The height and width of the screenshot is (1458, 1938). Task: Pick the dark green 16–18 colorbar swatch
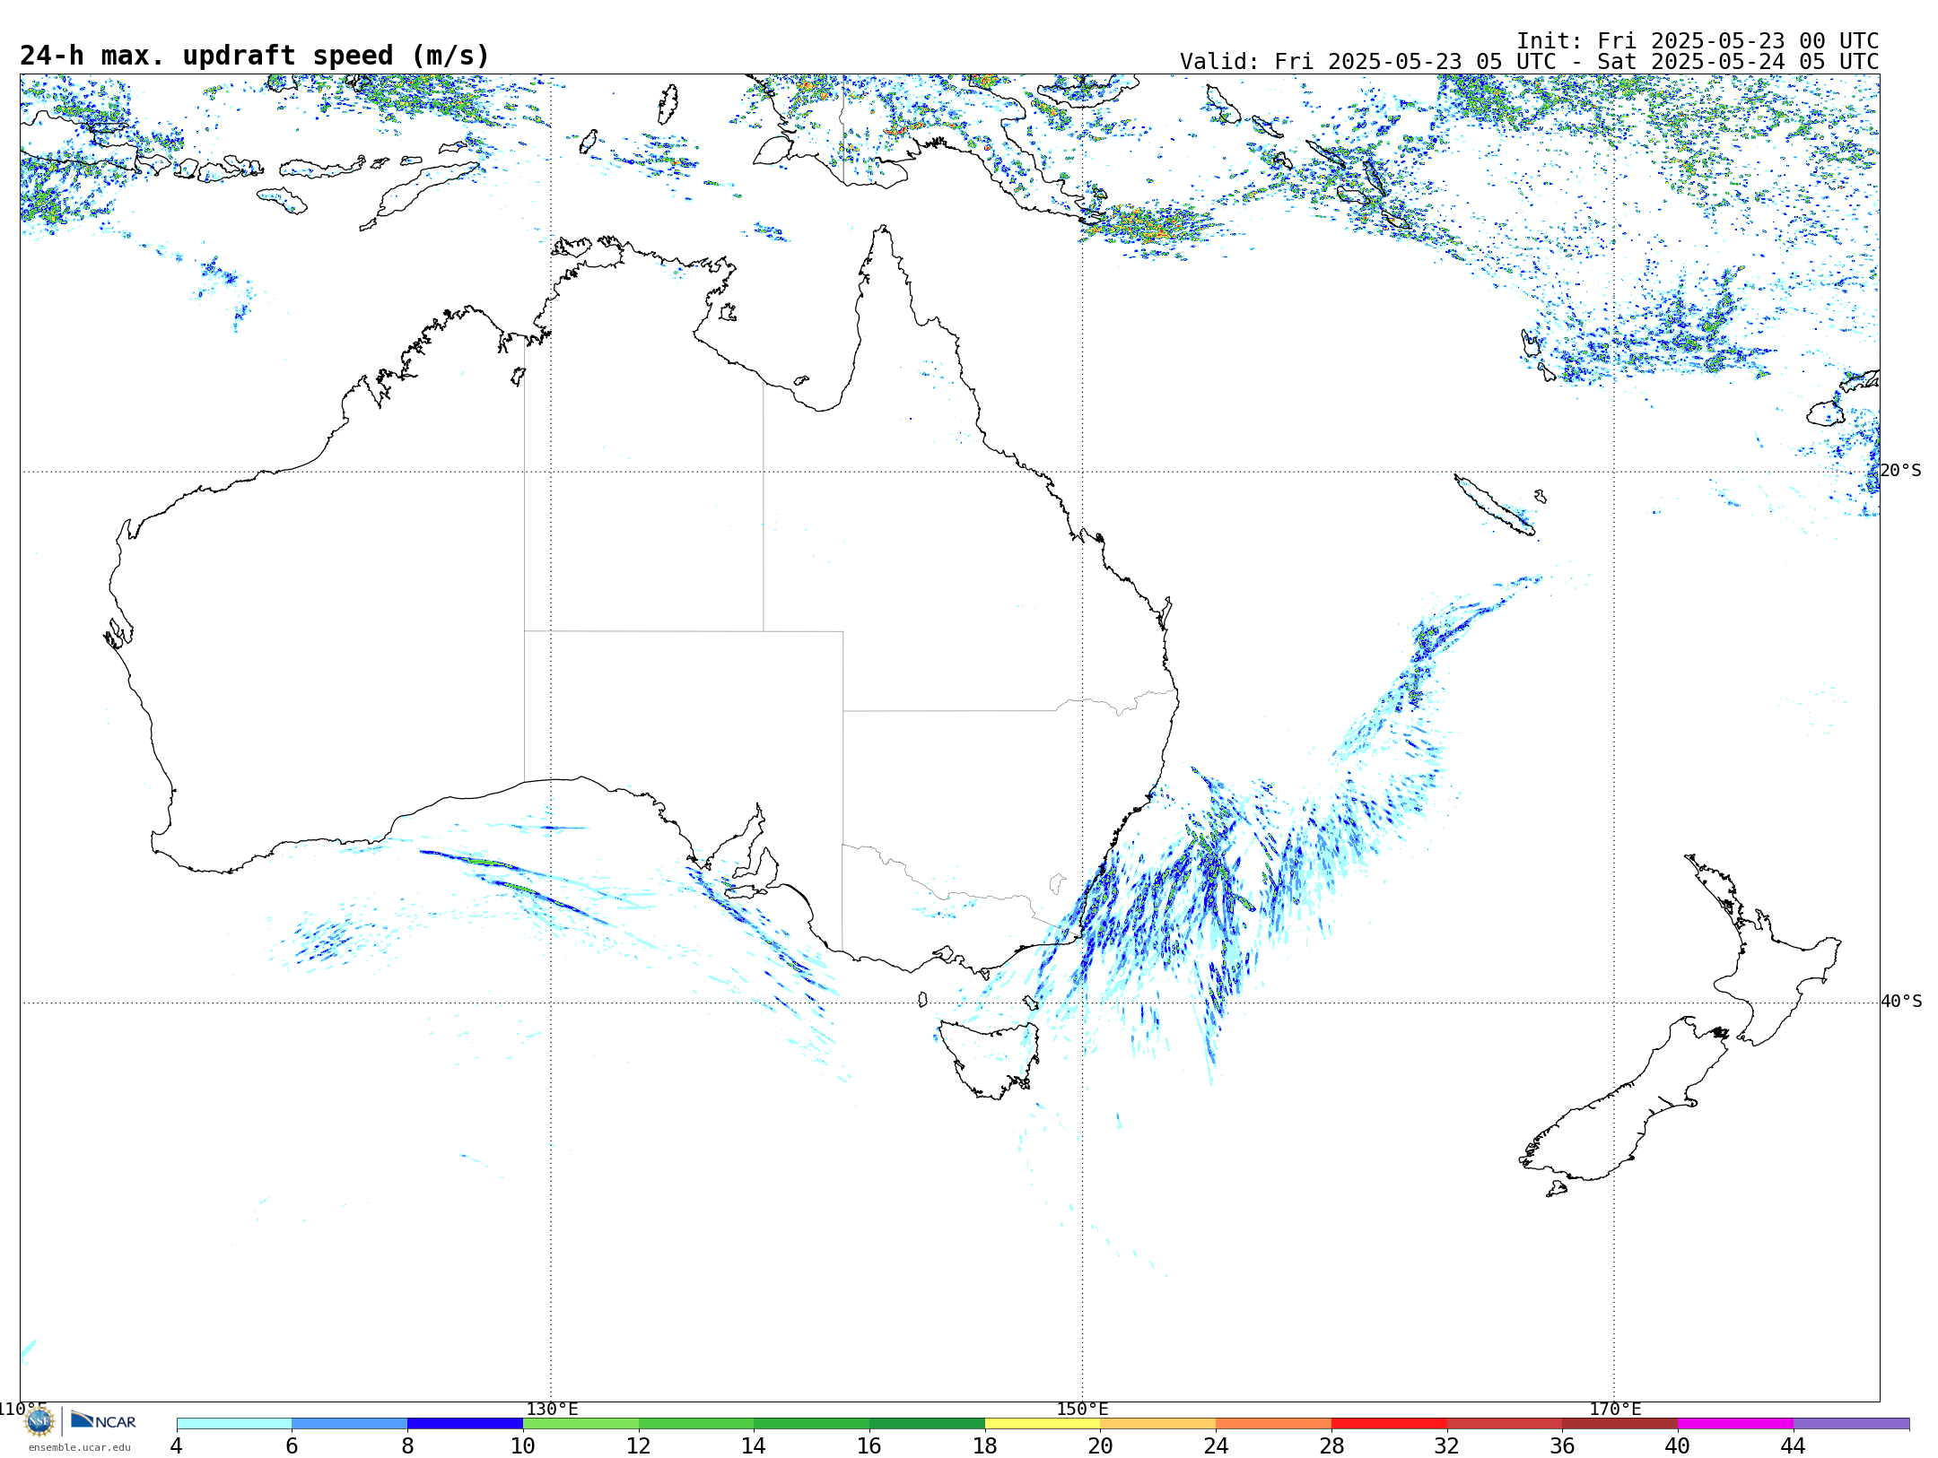pyautogui.click(x=927, y=1424)
